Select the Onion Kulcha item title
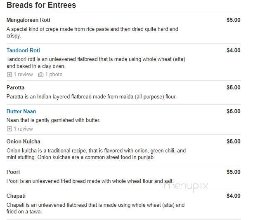 (24, 142)
